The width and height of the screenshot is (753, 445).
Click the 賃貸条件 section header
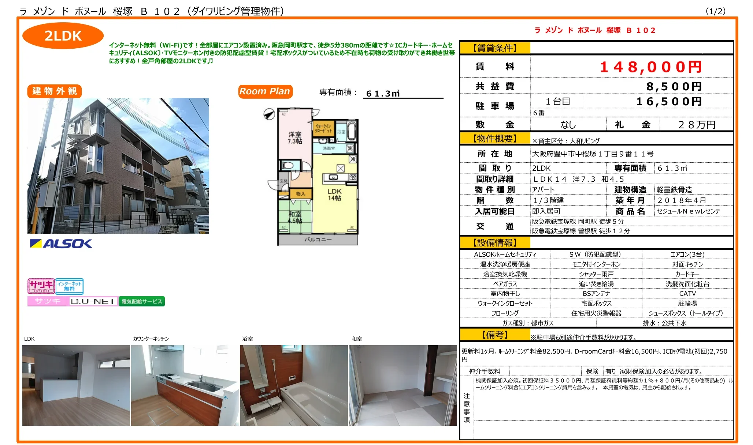pyautogui.click(x=495, y=48)
